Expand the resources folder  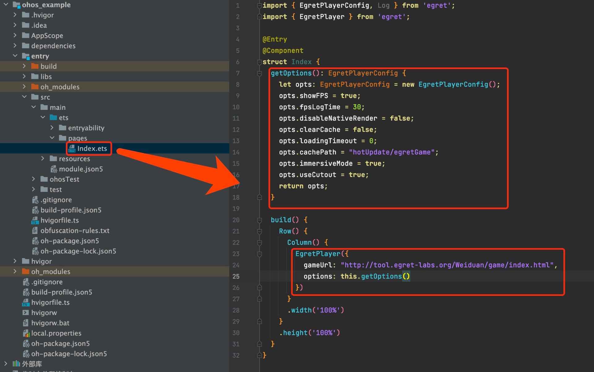click(43, 159)
